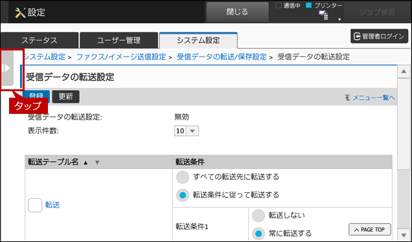
Task: Switch to the ユーザー管理 tab
Action: (x=119, y=40)
